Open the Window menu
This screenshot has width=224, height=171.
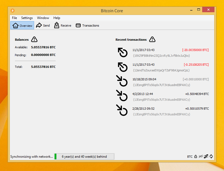(x=43, y=18)
